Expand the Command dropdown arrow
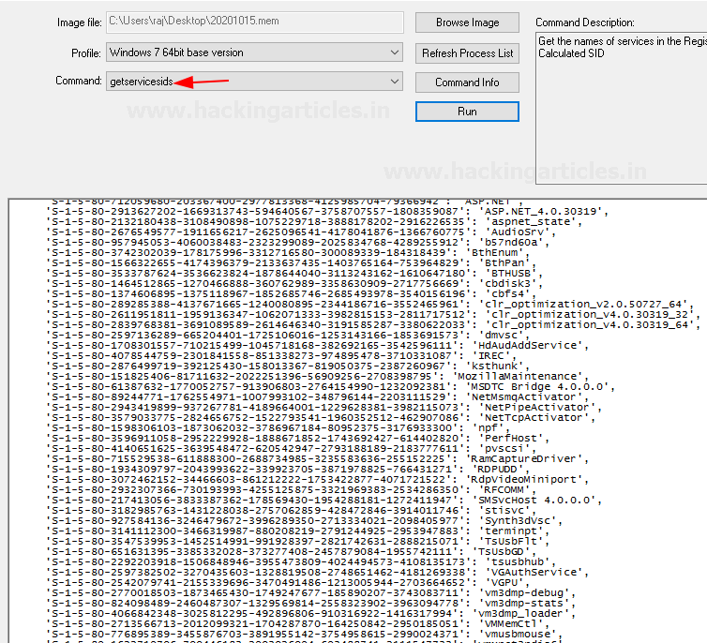This screenshot has height=643, width=707. (x=395, y=82)
